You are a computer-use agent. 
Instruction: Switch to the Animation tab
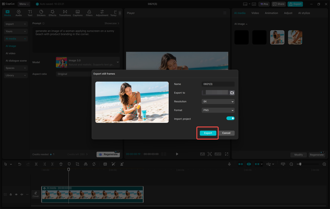271,13
